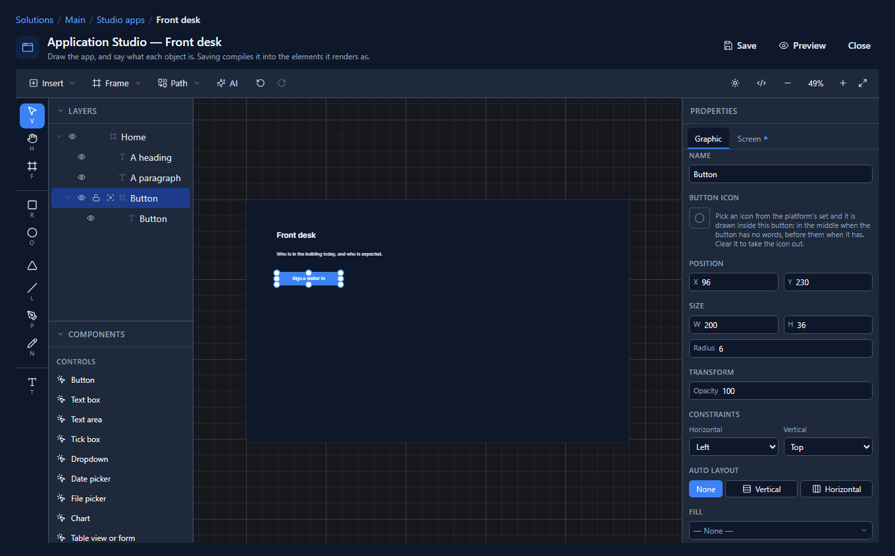
Task: Set auto layout to Vertical
Action: point(761,489)
